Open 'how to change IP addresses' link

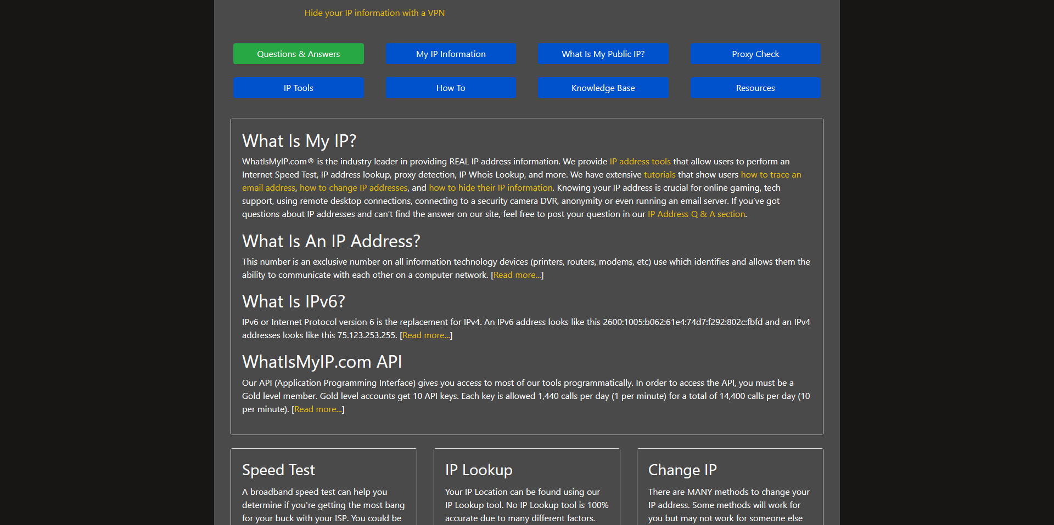[x=354, y=187]
